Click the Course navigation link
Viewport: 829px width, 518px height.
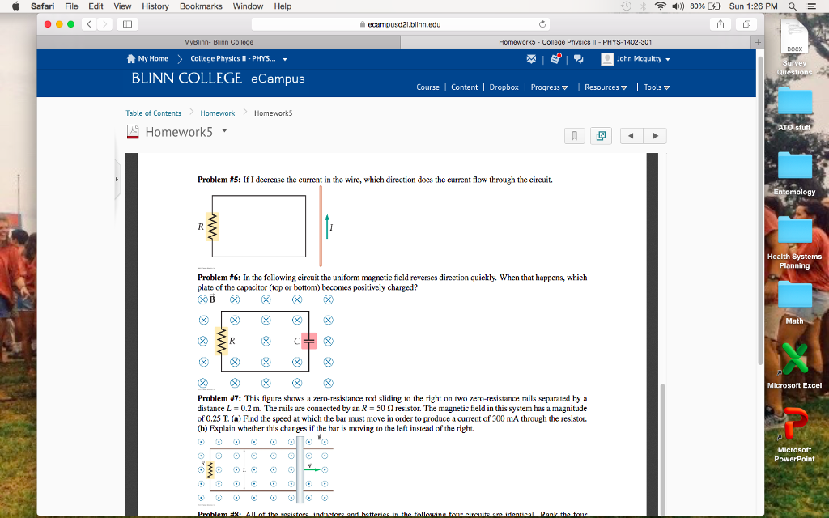coord(427,87)
